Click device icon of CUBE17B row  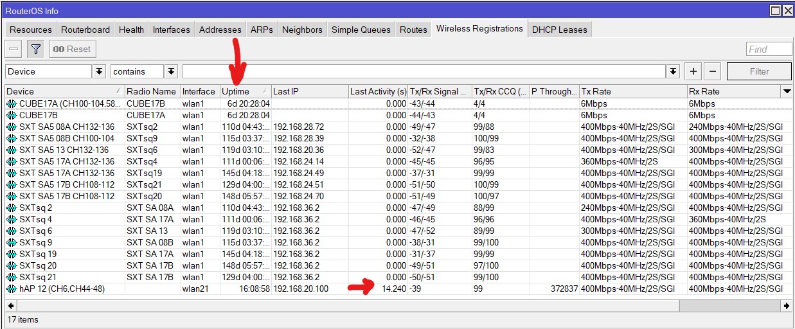(x=12, y=115)
